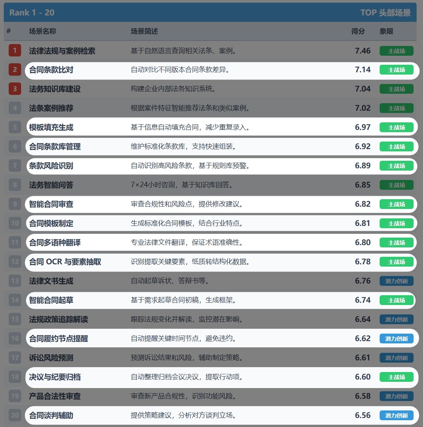Click the rank 3 red badge
The width and height of the screenshot is (423, 427).
[15, 89]
